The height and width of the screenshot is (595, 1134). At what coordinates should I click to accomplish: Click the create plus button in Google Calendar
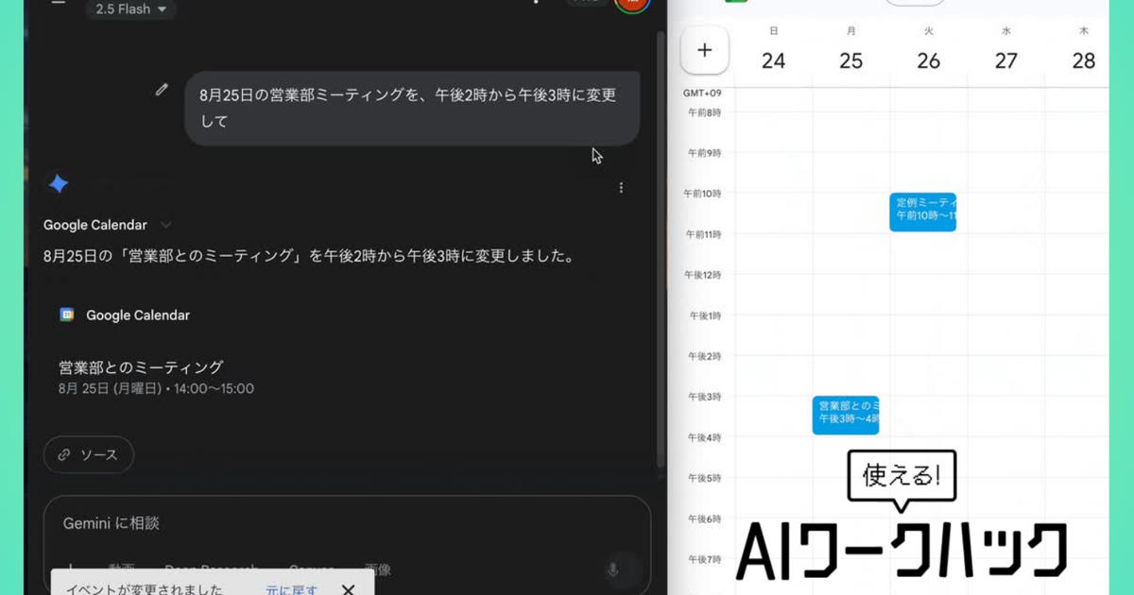[x=704, y=50]
